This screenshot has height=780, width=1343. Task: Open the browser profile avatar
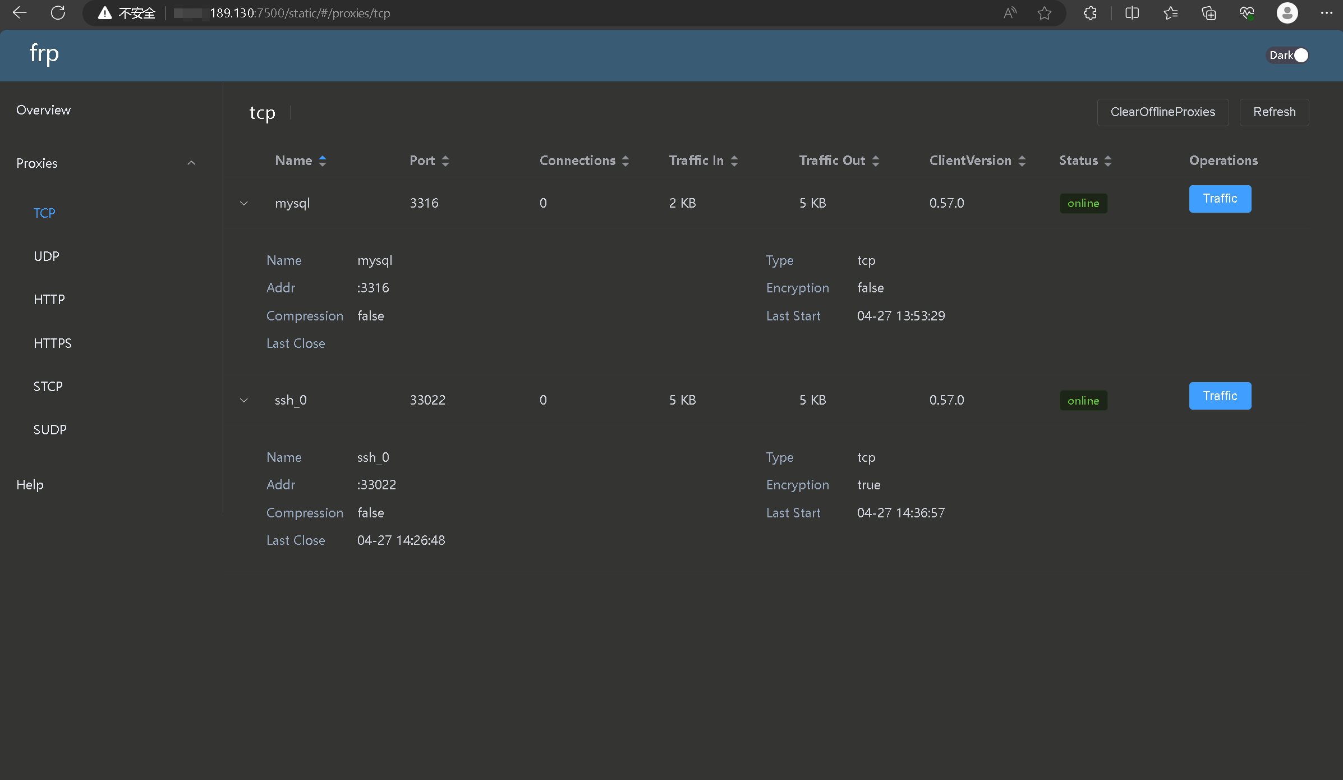point(1287,13)
